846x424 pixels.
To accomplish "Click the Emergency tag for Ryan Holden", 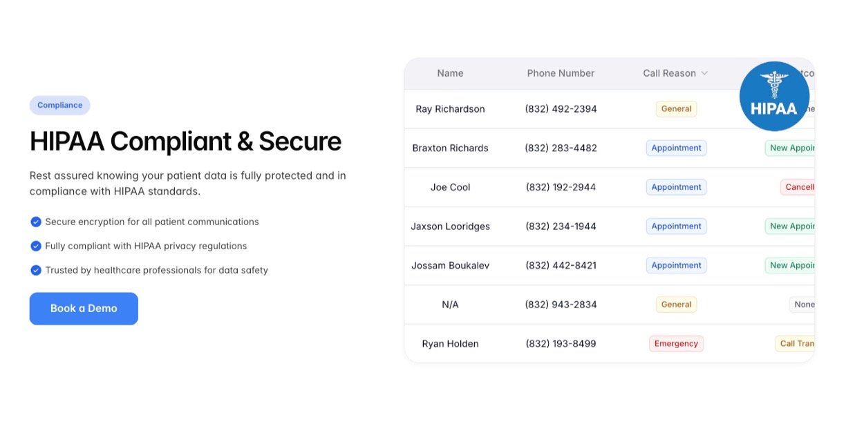I will pos(676,344).
